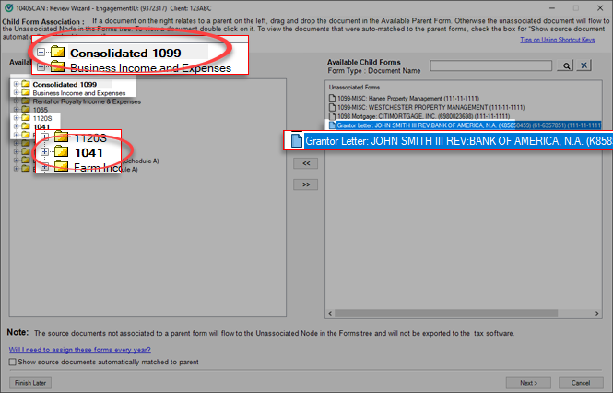Select Rental or Royalty Income & Expenses label
Screen dimensions: 613x393
(x=87, y=101)
